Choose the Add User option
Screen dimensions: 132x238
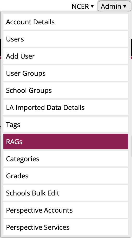pyautogui.click(x=66, y=56)
